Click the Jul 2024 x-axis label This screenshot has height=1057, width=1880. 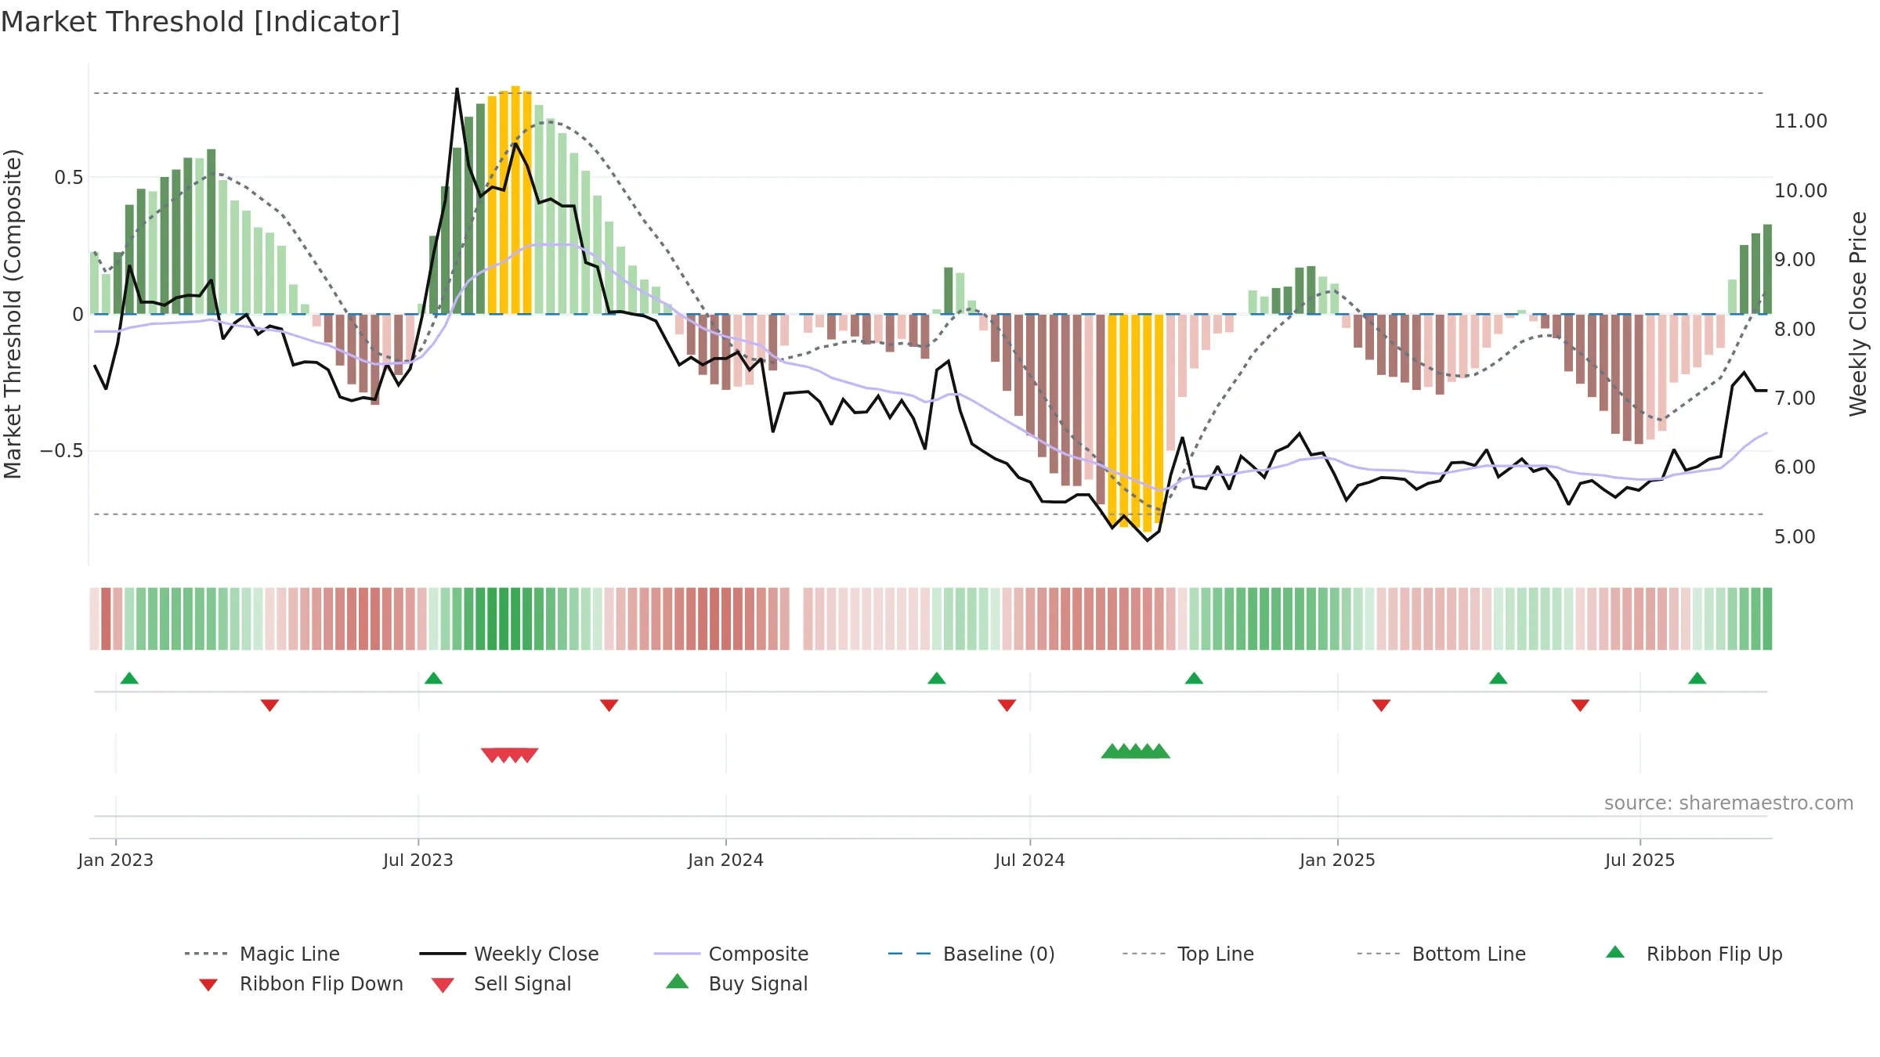(1030, 860)
